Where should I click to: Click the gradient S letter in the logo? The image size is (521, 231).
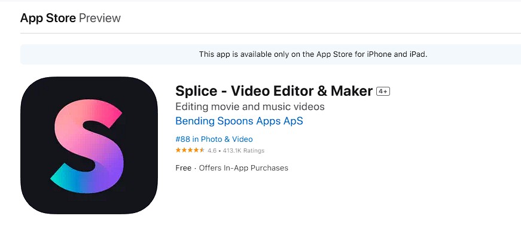pyautogui.click(x=89, y=146)
